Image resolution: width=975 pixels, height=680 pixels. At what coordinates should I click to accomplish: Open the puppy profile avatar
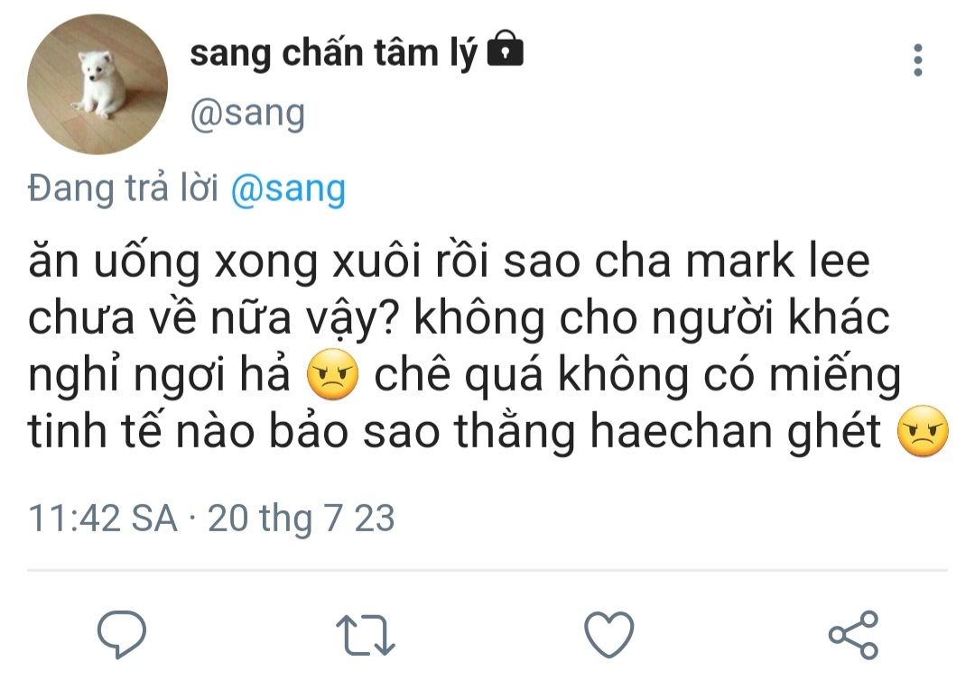(97, 85)
